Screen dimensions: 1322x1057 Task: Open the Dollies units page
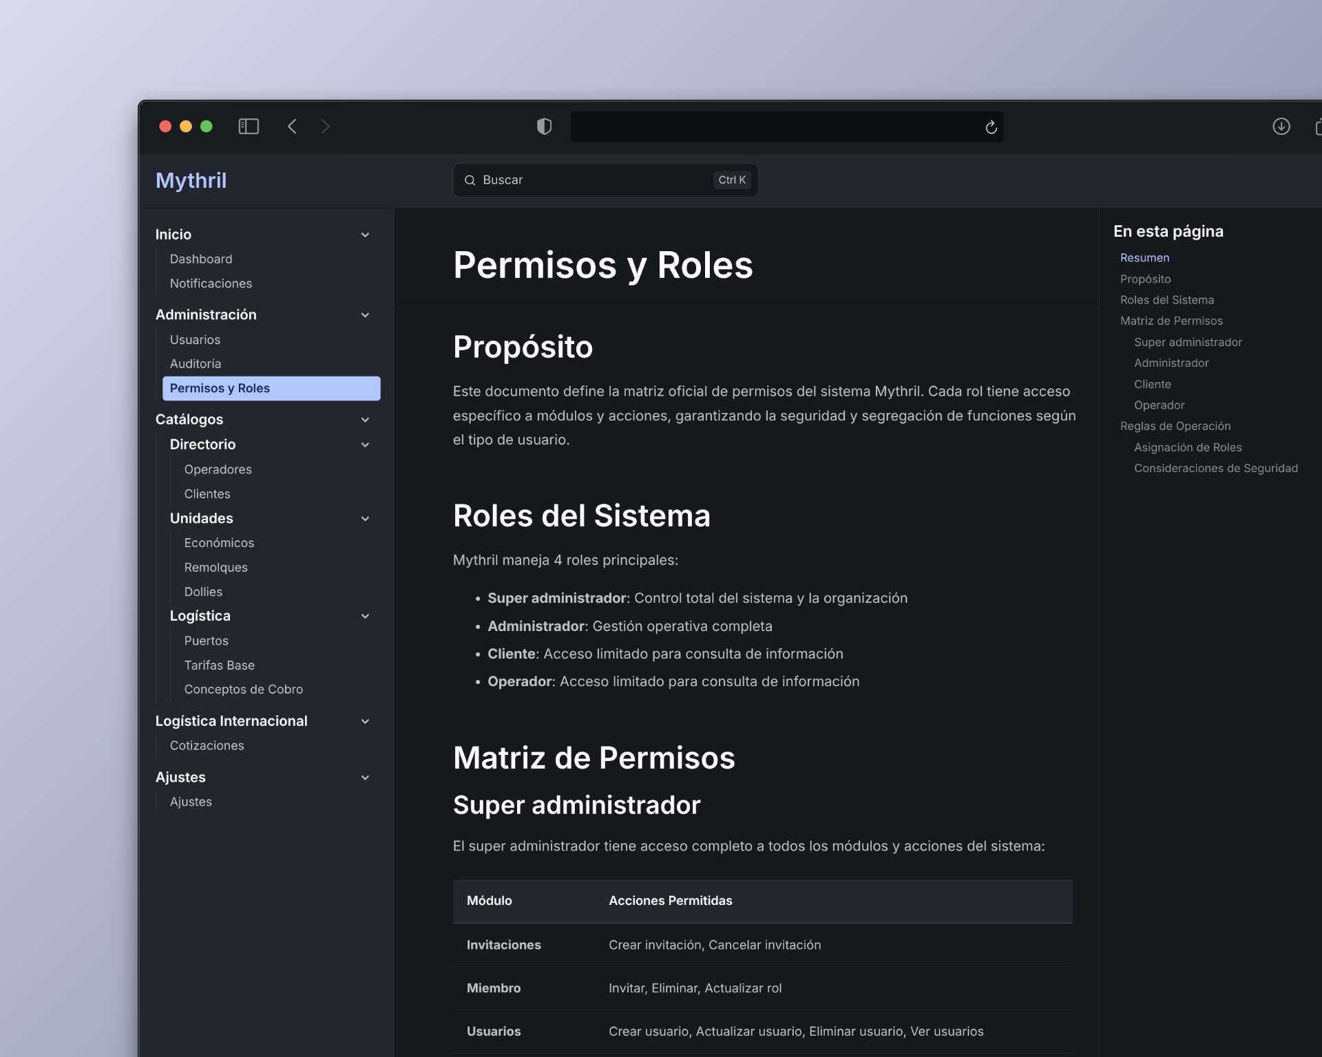[x=203, y=592]
